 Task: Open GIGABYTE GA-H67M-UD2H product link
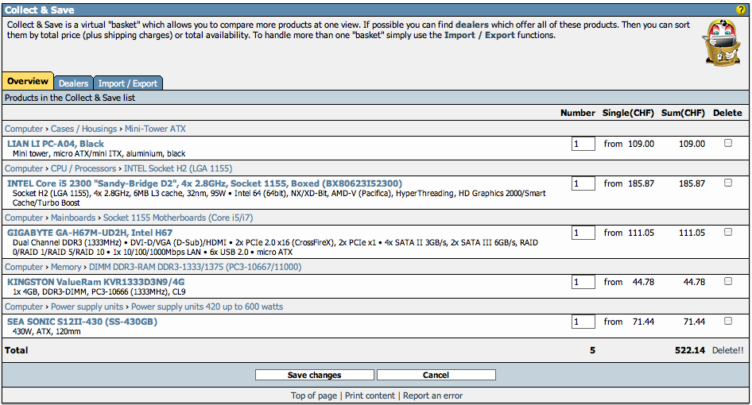pyautogui.click(x=90, y=233)
